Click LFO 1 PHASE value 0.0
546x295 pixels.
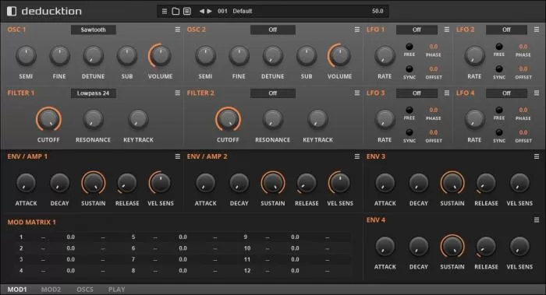[x=434, y=47]
